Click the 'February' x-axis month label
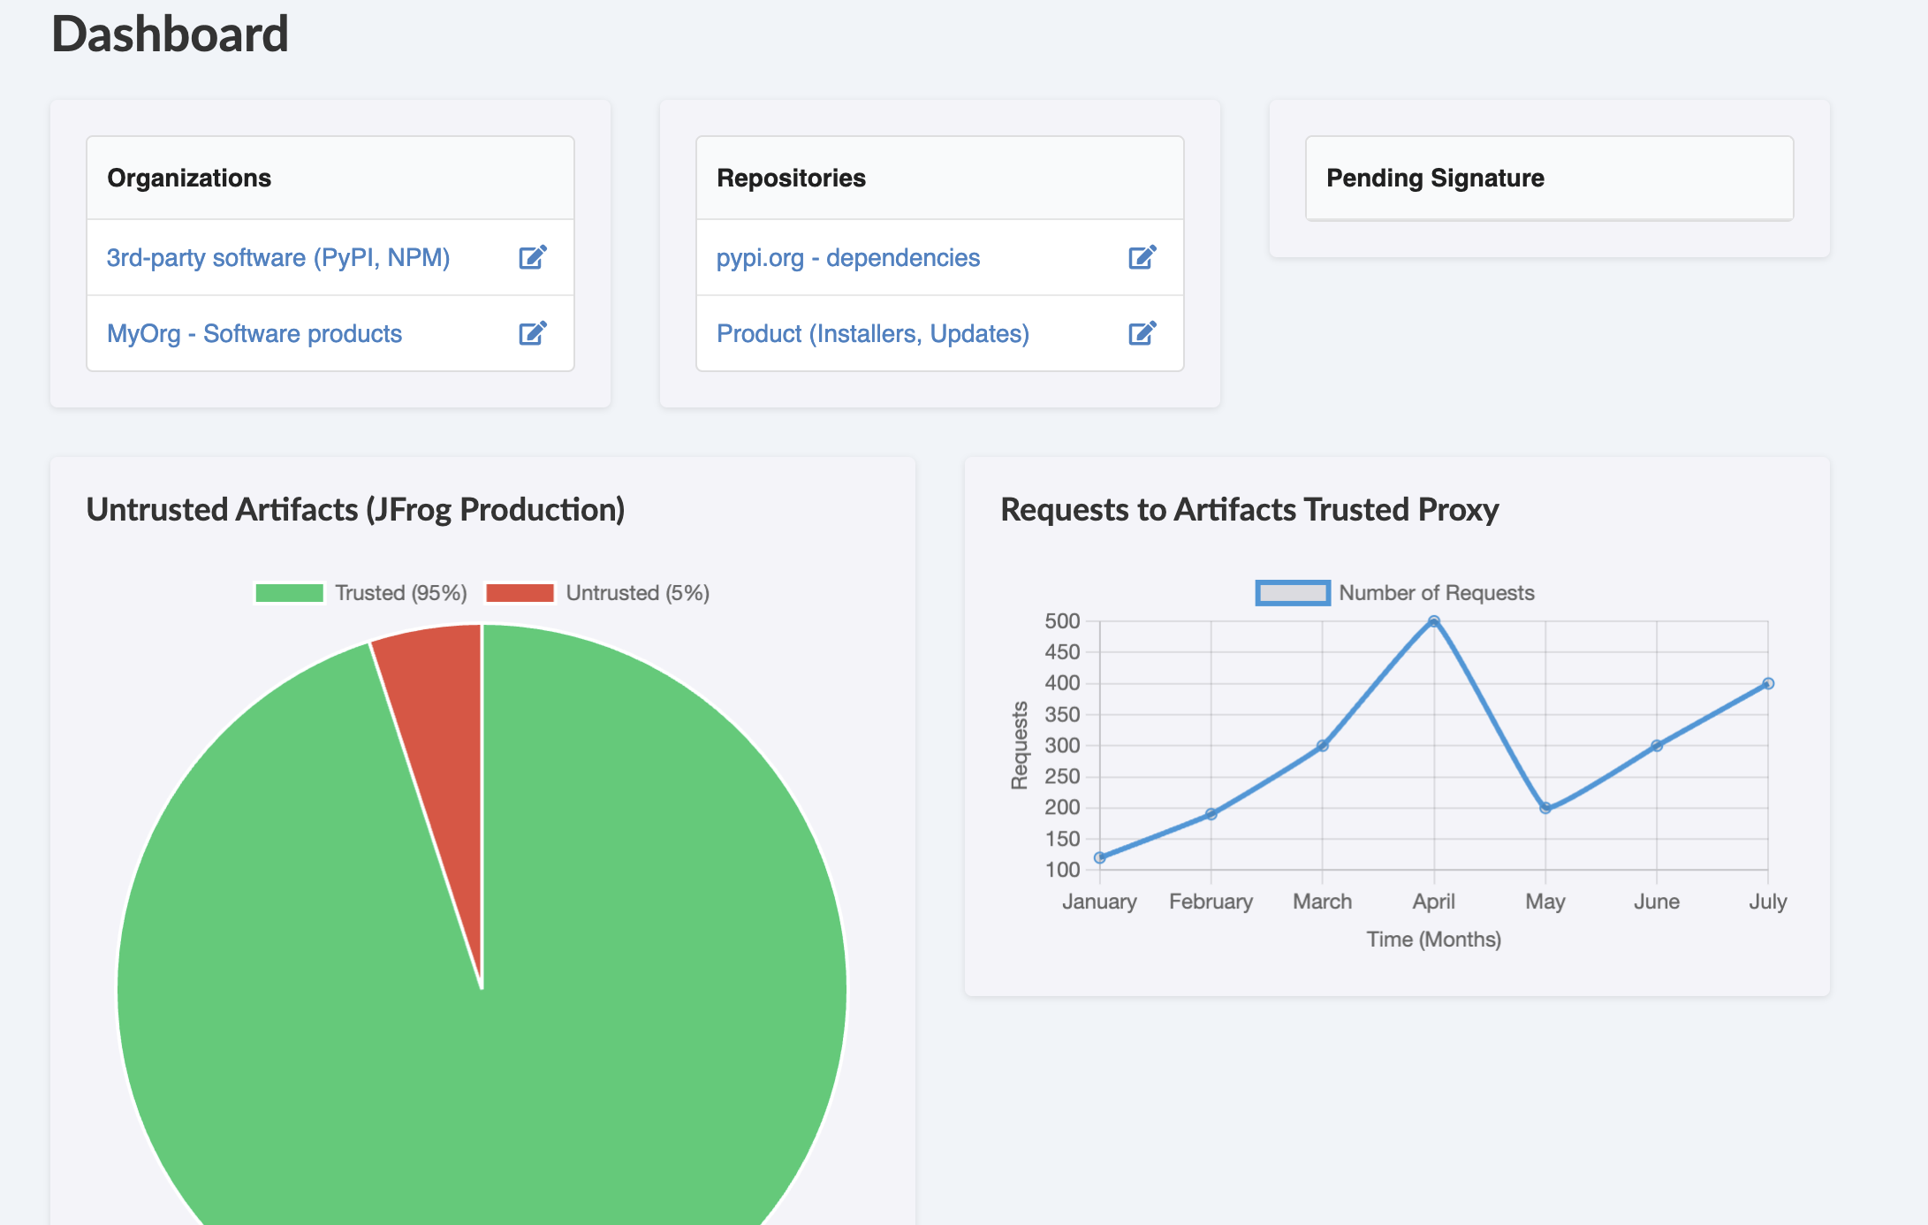Viewport: 1928px width, 1225px height. pos(1211,902)
